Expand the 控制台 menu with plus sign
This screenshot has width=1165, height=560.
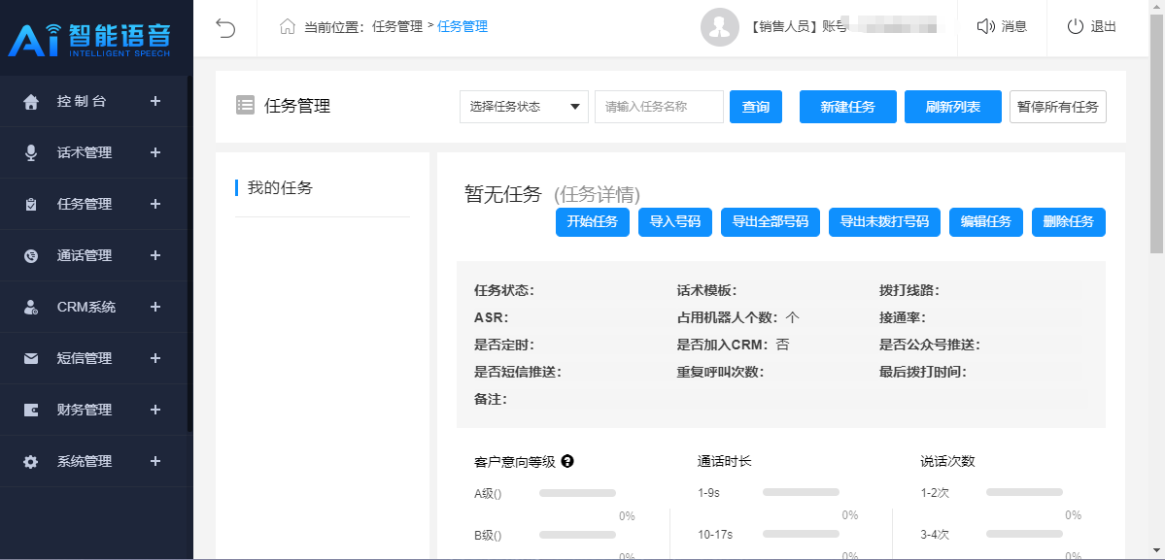coord(155,101)
